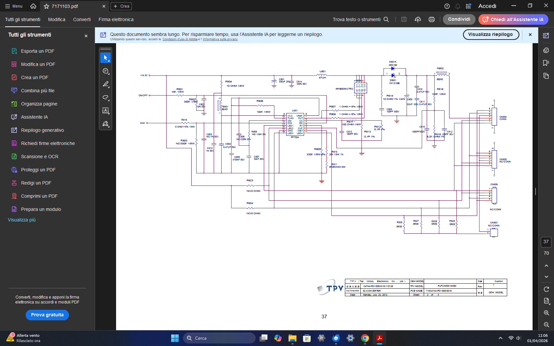The image size is (554, 346).
Task: Switch to Firma elettronica tab
Action: pyautogui.click(x=116, y=19)
